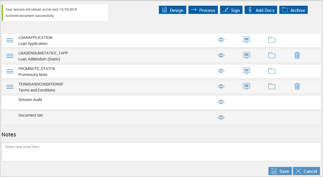Viewport: 323px width, 177px height.
Task: Click the Design button
Action: tap(172, 10)
